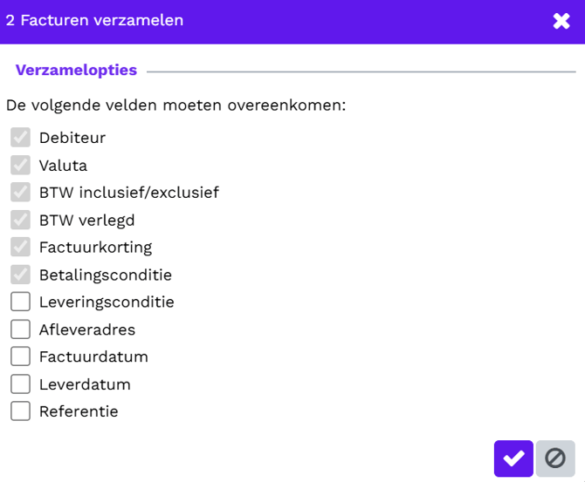Click the Verzamelopties section heading
Image resolution: width=585 pixels, height=482 pixels.
76,71
